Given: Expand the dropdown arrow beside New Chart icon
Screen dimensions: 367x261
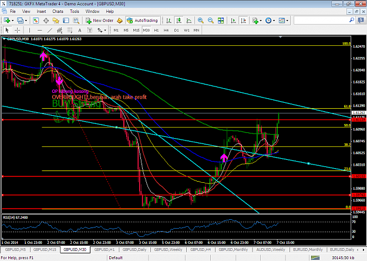Looking at the screenshot, I should click(x=13, y=21).
